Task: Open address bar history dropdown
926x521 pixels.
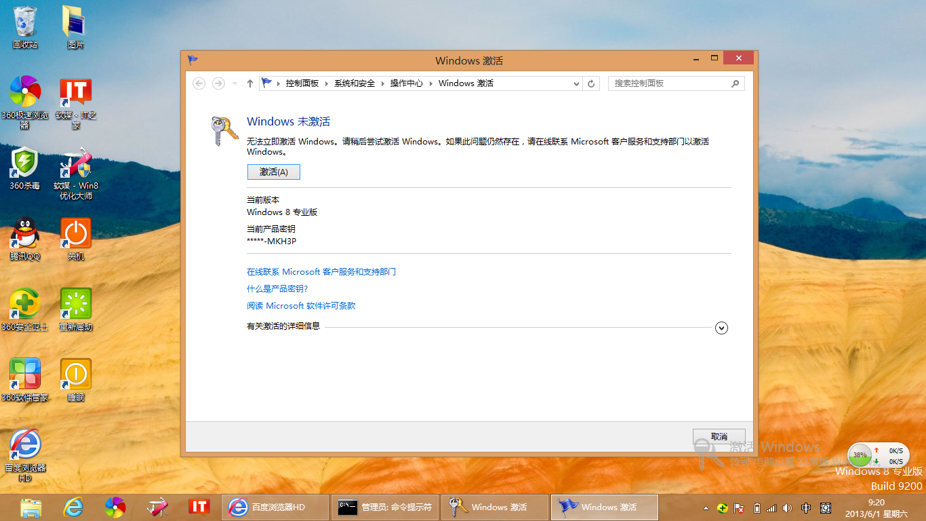Action: 577,83
